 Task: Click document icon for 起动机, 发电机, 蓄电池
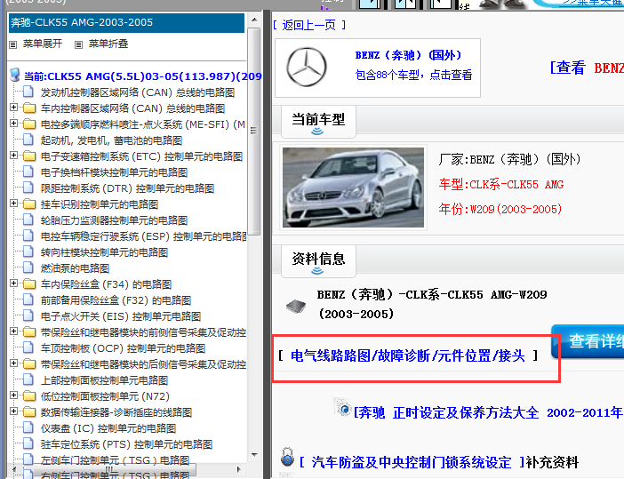point(28,140)
